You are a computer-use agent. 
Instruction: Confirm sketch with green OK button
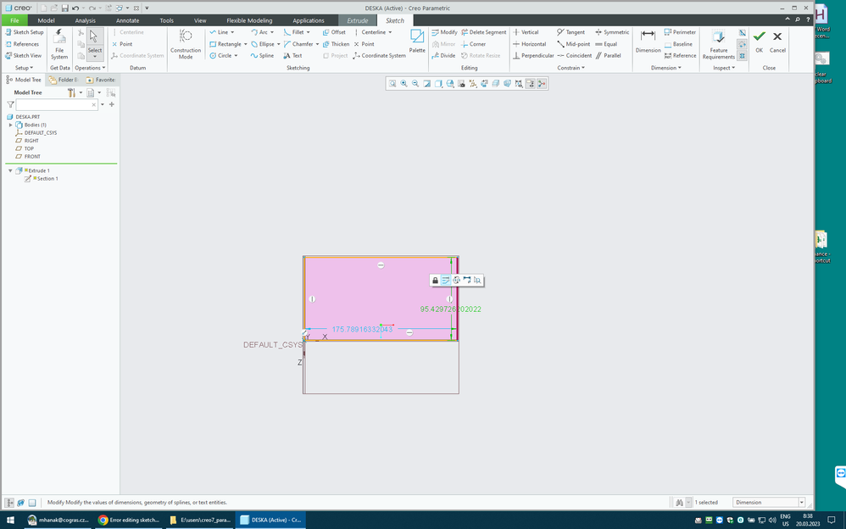[759, 39]
